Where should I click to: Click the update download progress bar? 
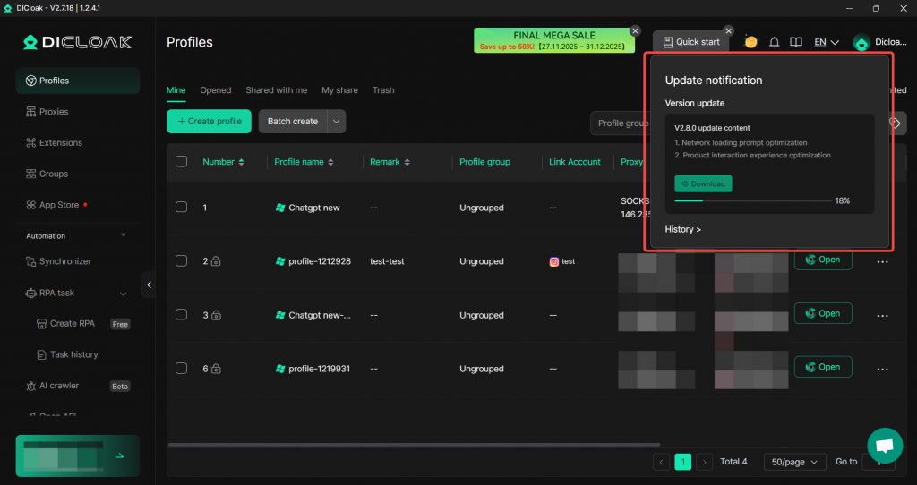coord(752,201)
